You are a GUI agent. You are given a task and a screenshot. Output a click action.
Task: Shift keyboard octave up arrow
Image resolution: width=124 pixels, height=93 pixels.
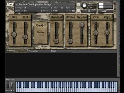(x=13, y=91)
